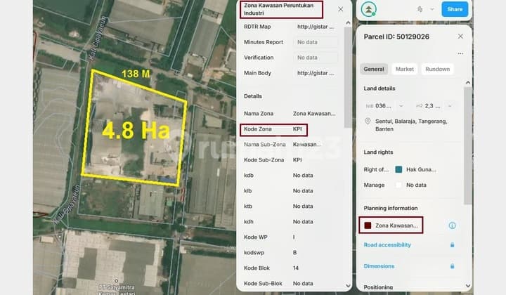This screenshot has width=506, height=295.
Task: Click the kdb No data value
Action: 303,176
